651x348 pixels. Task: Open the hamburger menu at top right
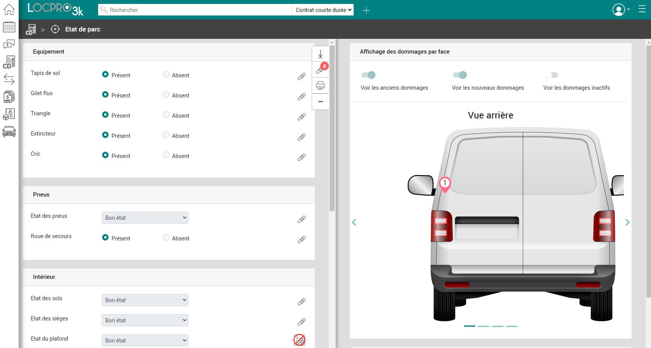(x=642, y=9)
